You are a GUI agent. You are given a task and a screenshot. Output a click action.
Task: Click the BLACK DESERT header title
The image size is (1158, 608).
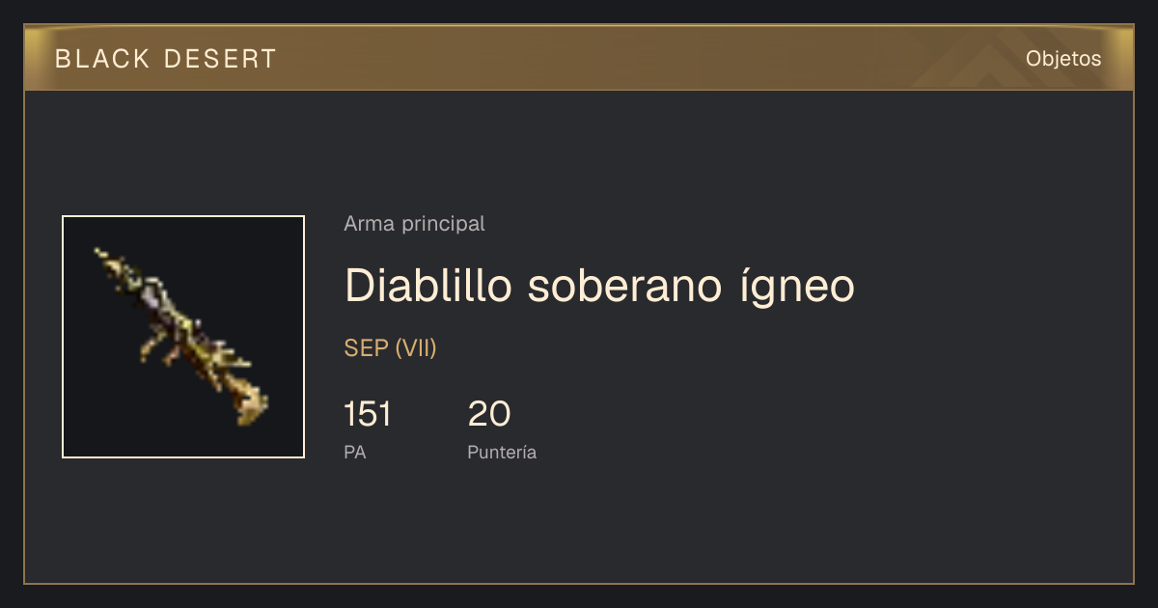[166, 59]
